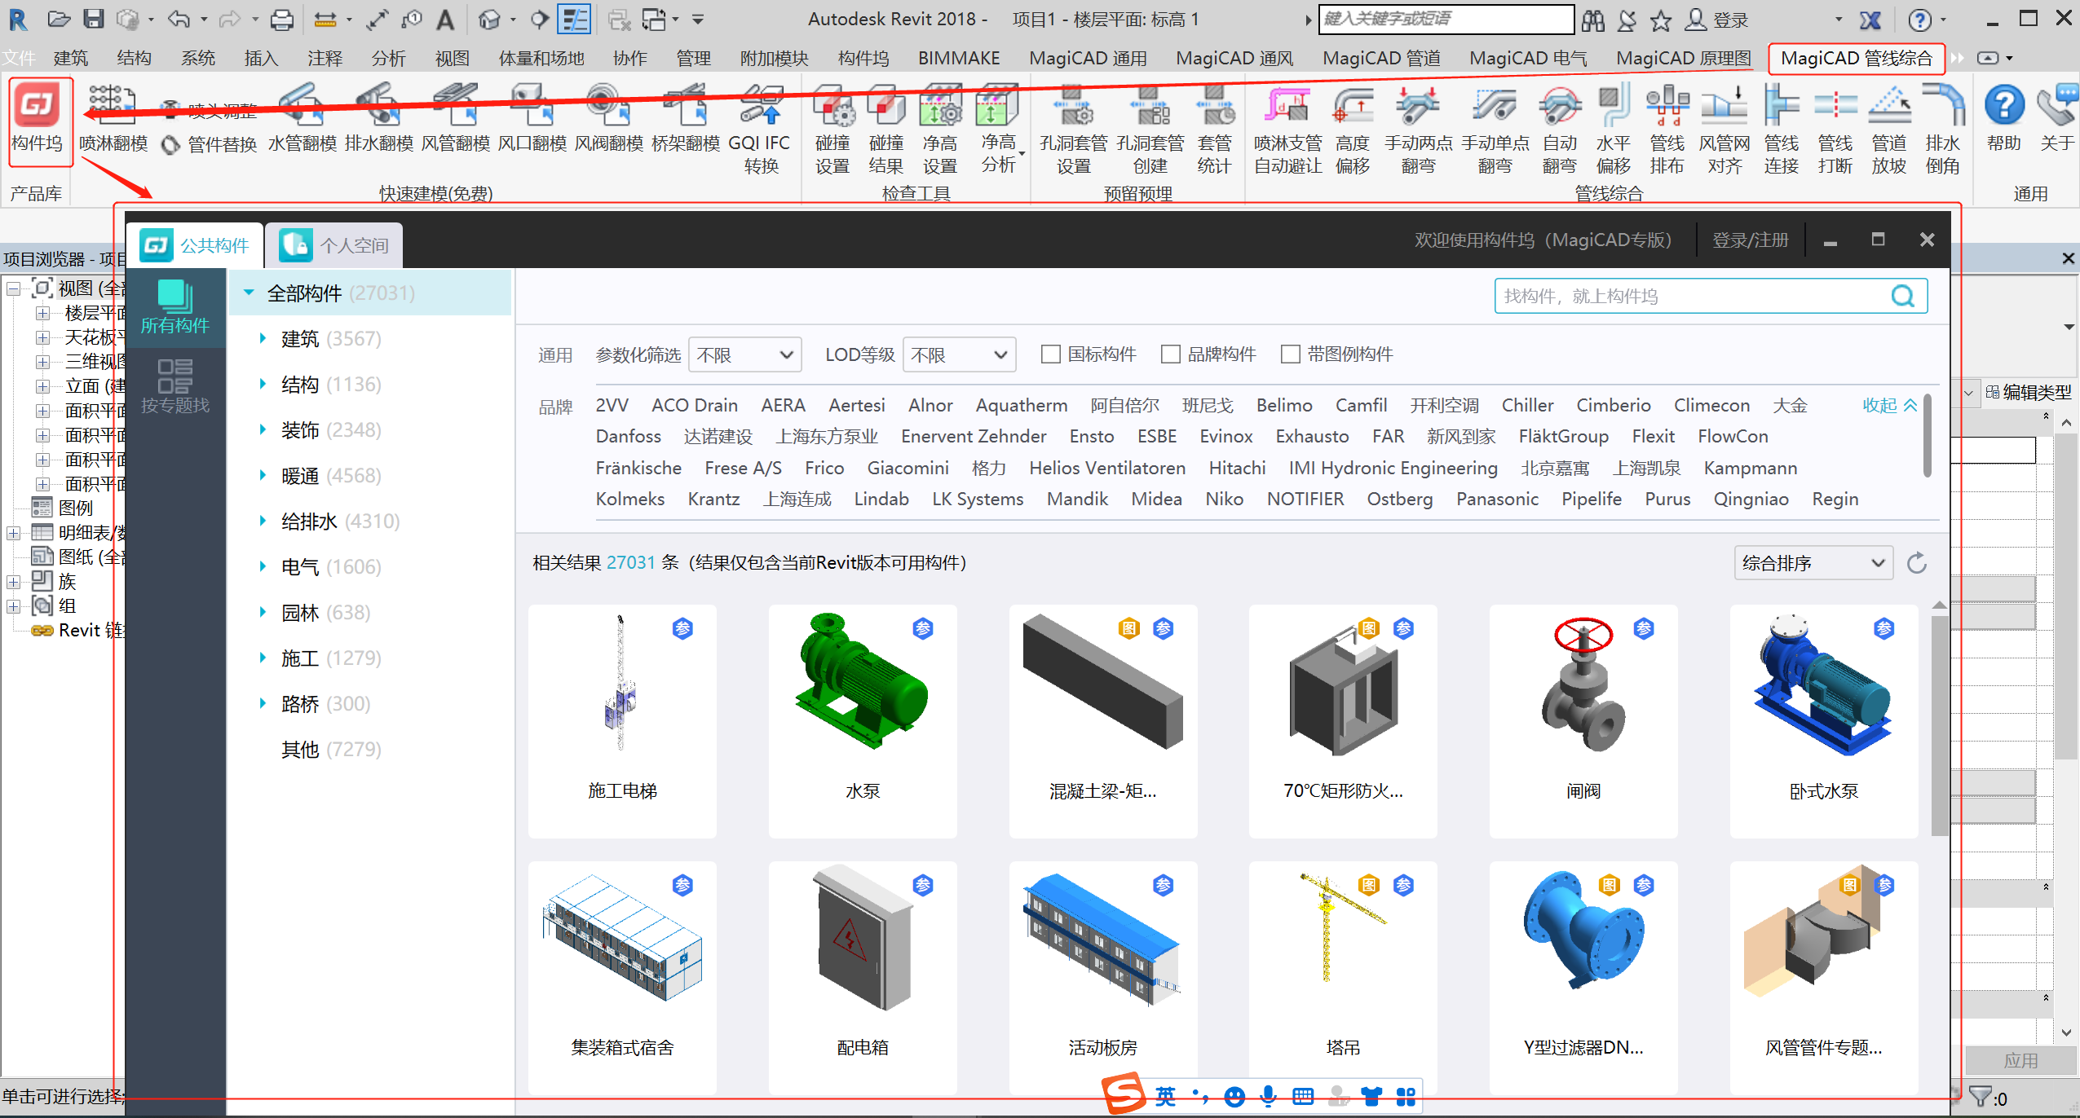The image size is (2080, 1118).
Task: Open the MagiCAD 管线综合 ribbon tab
Action: point(1857,58)
